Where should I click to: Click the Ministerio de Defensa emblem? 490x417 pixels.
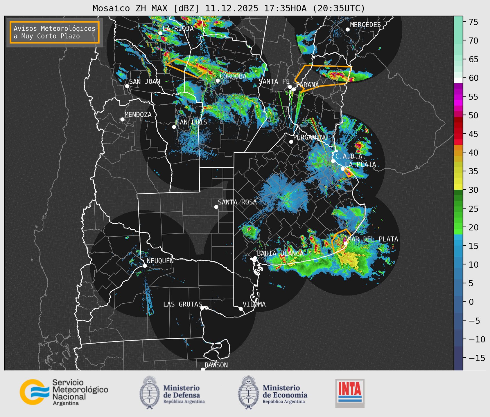[x=150, y=392]
